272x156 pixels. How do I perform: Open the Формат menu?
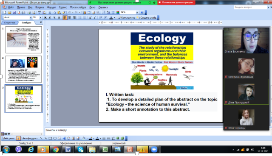click(51, 7)
